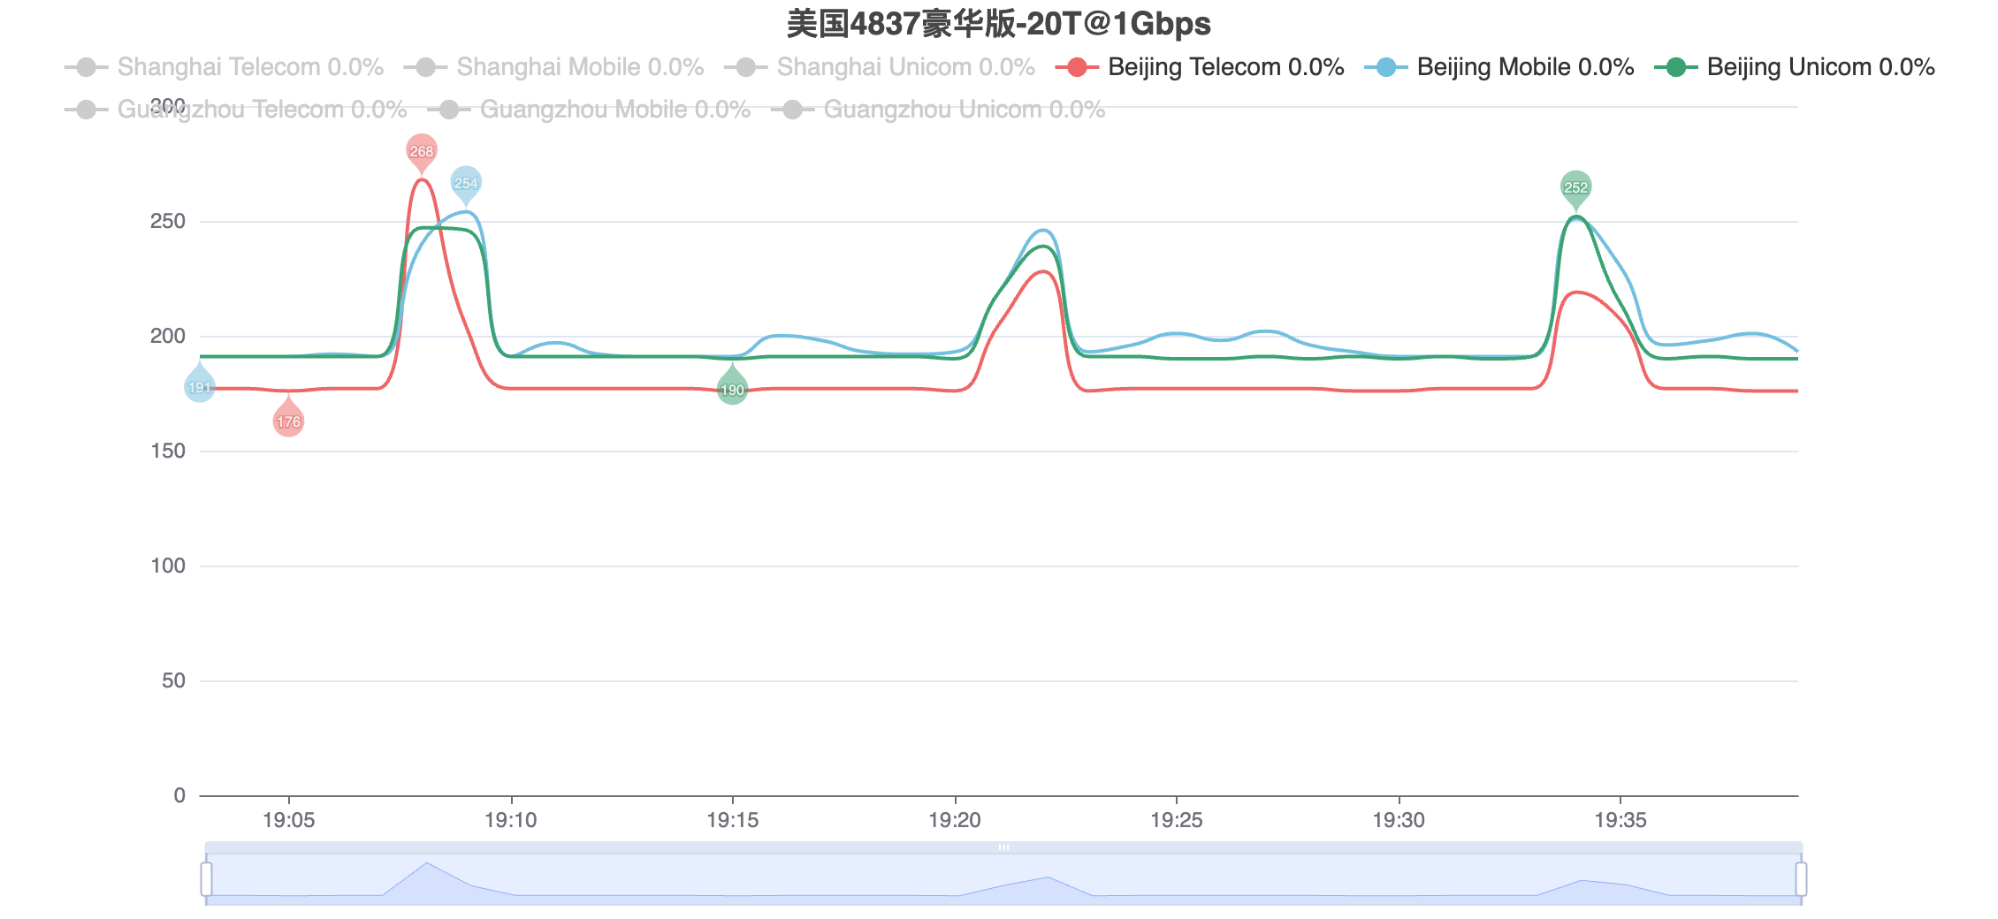Enable the Shanghai Telecom legend series
Image resolution: width=1998 pixels, height=919 pixels.
pos(224,67)
